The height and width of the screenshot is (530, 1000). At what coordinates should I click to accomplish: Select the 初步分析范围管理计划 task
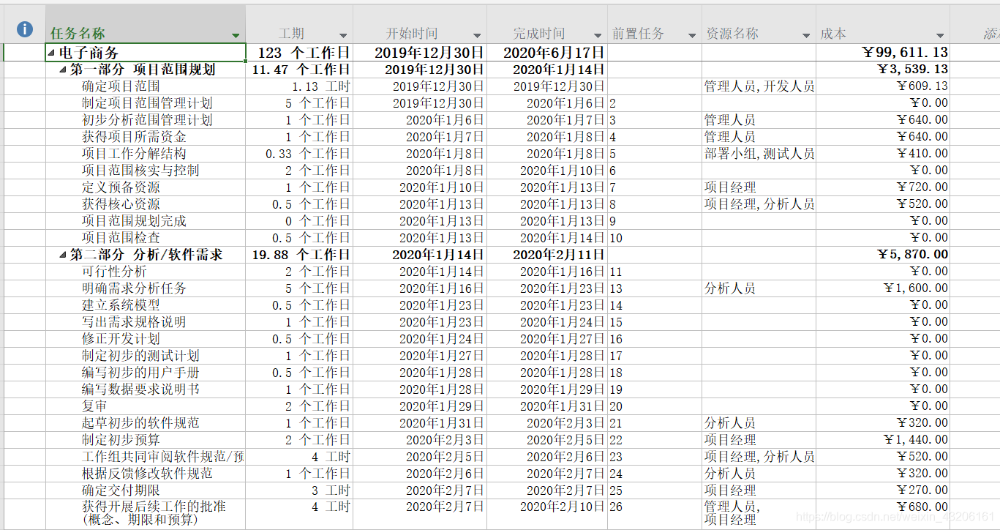(147, 120)
